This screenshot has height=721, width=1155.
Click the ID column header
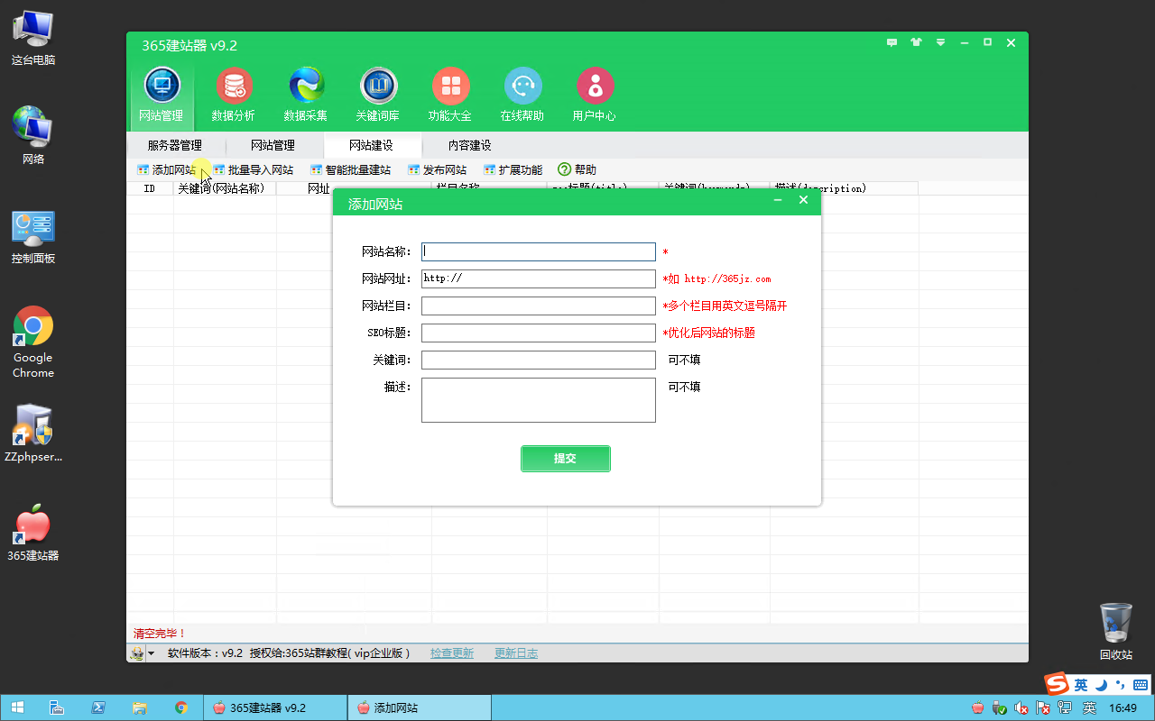coord(150,188)
